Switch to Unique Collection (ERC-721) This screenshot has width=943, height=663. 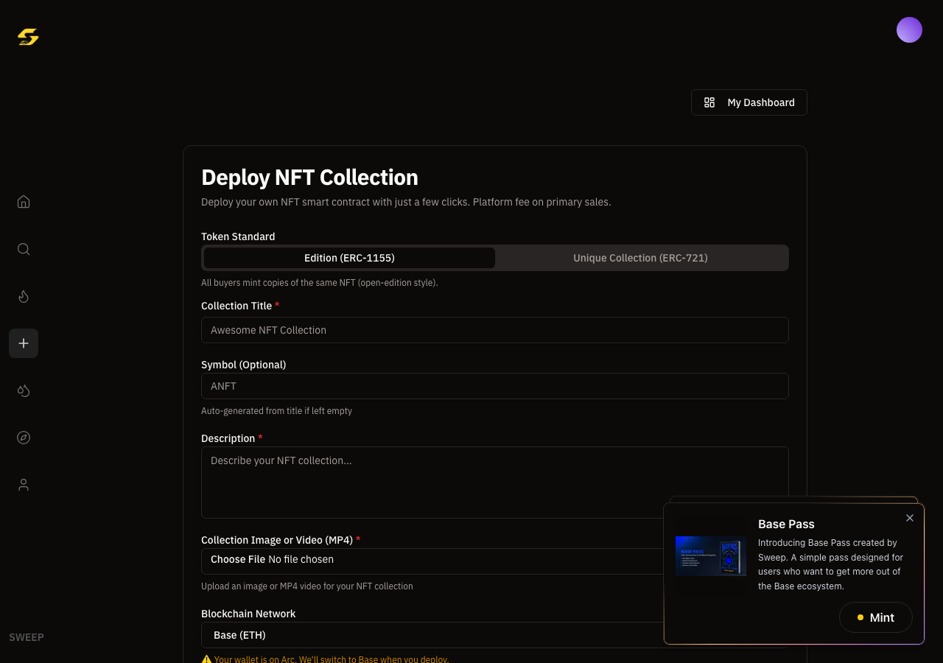pos(641,258)
